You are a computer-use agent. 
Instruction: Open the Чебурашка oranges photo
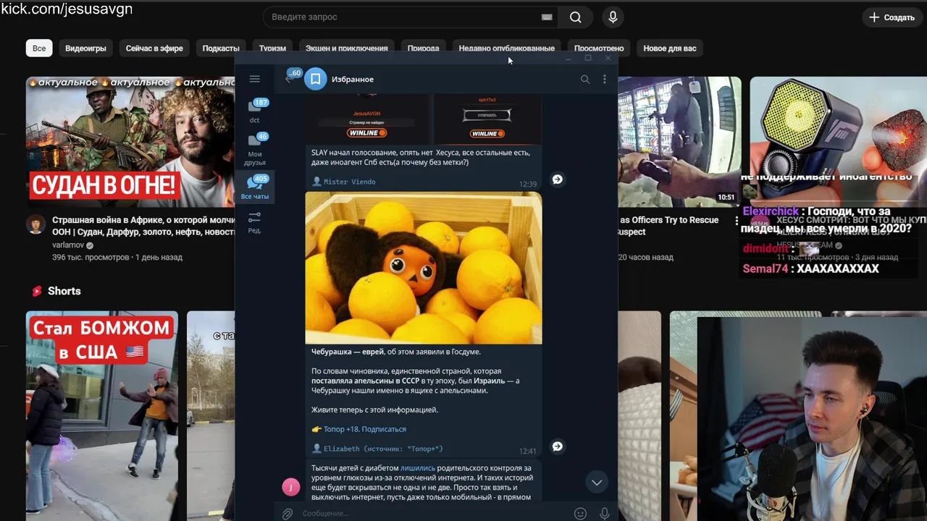click(x=424, y=268)
